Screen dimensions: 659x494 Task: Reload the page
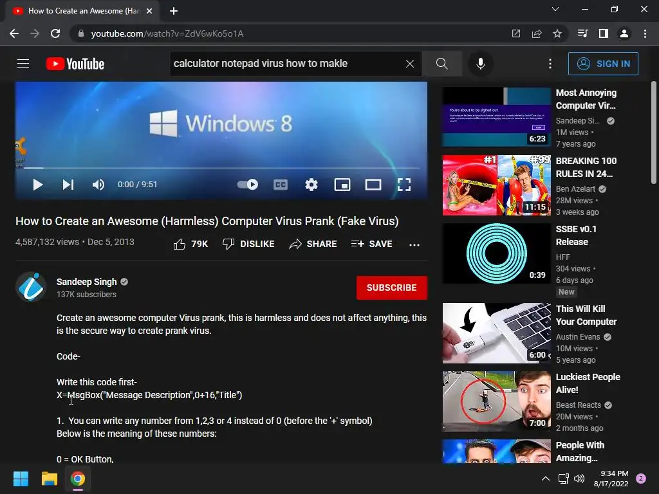[x=55, y=33]
